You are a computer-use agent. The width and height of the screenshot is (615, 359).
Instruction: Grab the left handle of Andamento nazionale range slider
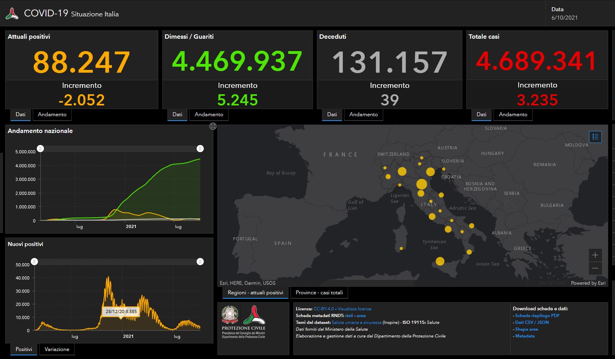[40, 149]
